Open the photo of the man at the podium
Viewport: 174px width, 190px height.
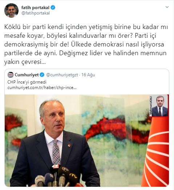coord(87,141)
